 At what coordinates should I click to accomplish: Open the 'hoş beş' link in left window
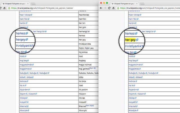[23, 60]
